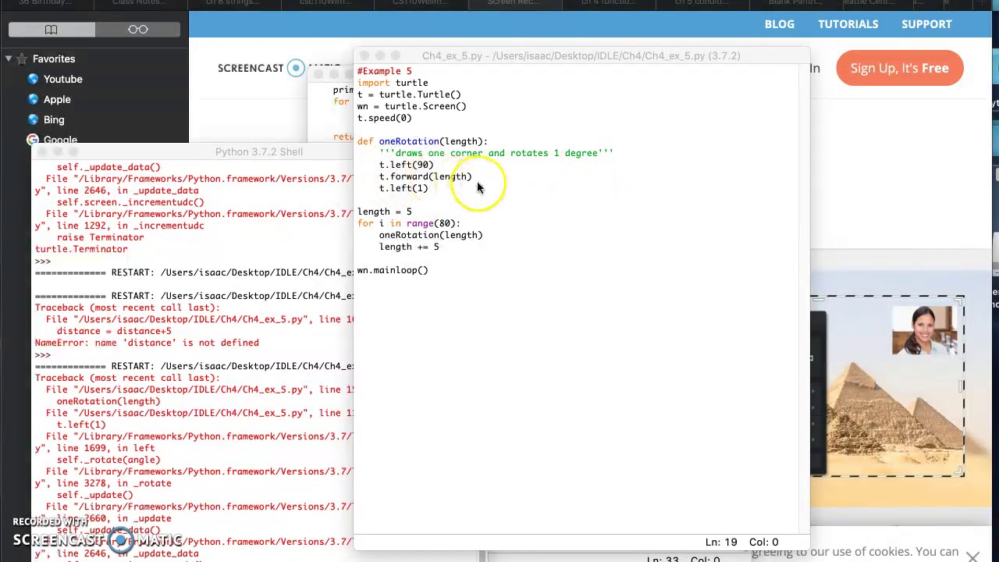Viewport: 999px width, 562px height.
Task: Click the NameError message in the shell
Action: coord(147,343)
